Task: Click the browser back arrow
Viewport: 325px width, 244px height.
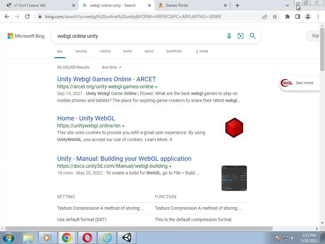Action: (x=7, y=17)
